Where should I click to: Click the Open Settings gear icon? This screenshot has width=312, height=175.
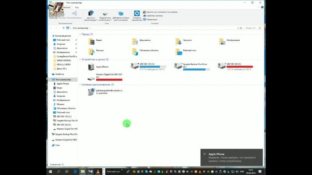tap(137, 14)
